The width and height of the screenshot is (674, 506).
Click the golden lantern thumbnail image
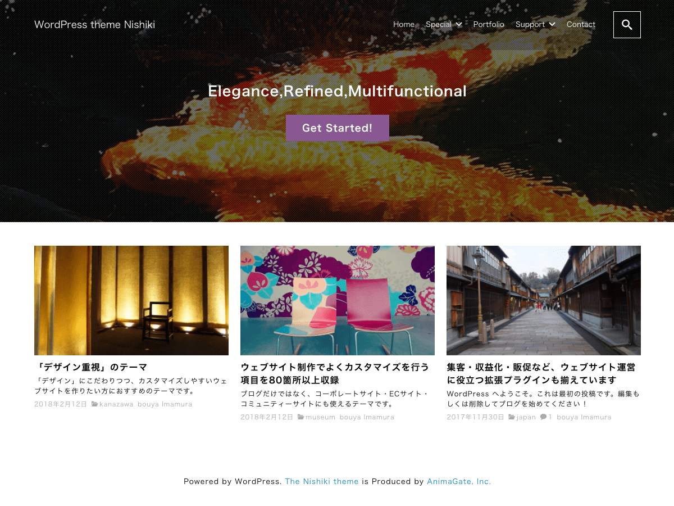click(x=131, y=300)
